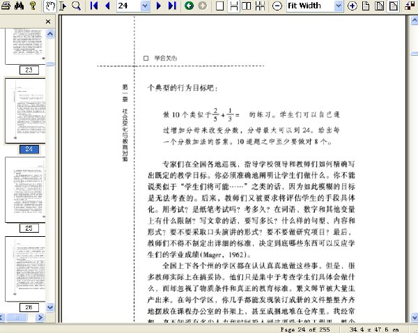Select the text selection cursor tool
Image resolution: width=418 pixels, height=333 pixels.
(x=63, y=6)
